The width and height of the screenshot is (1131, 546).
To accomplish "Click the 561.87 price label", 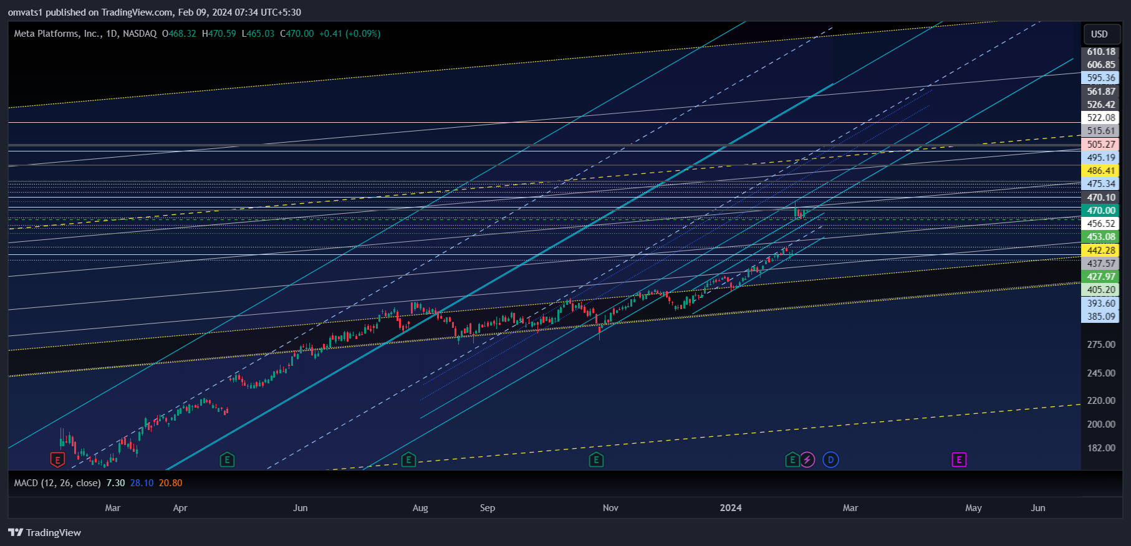I will [x=1101, y=92].
